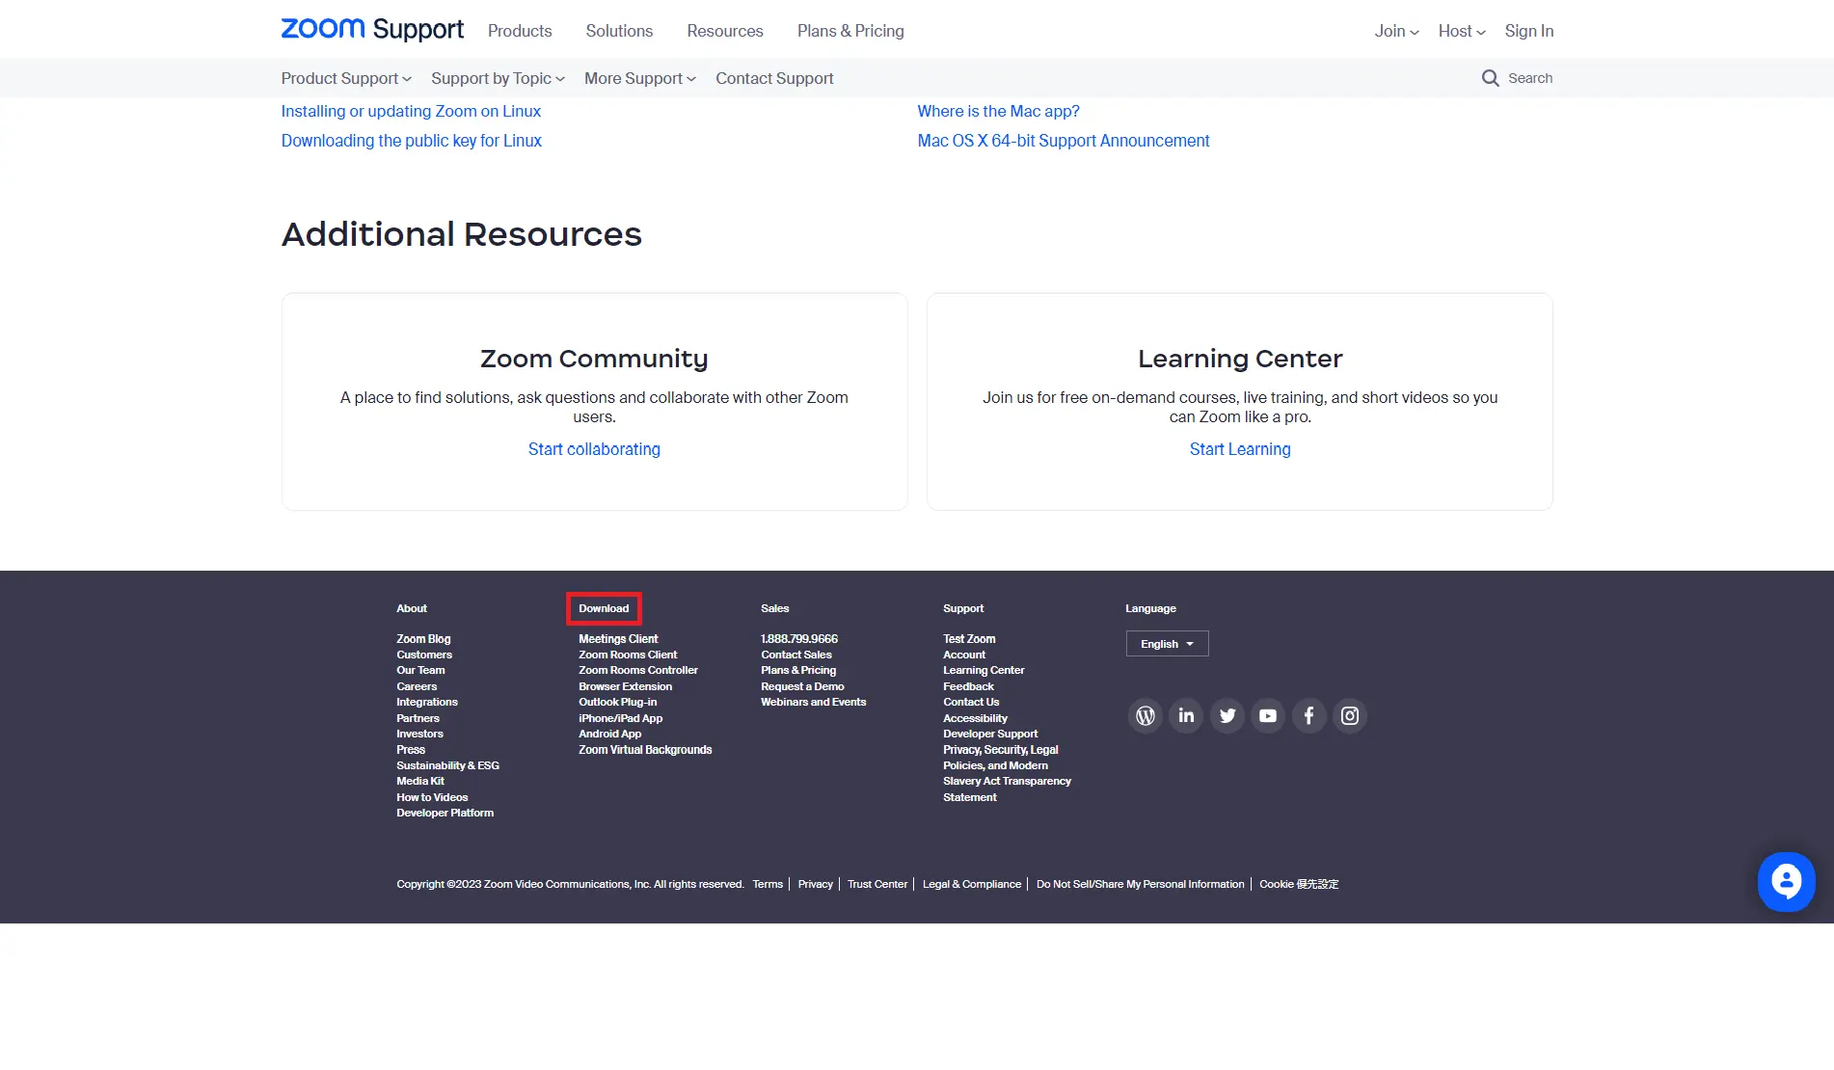Open the Solutions menu

(619, 31)
